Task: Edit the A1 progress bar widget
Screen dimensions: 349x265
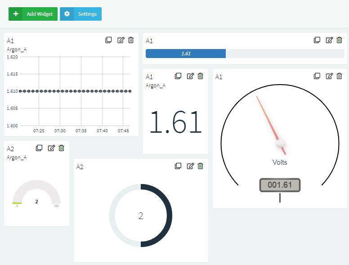Action: pyautogui.click(x=329, y=40)
